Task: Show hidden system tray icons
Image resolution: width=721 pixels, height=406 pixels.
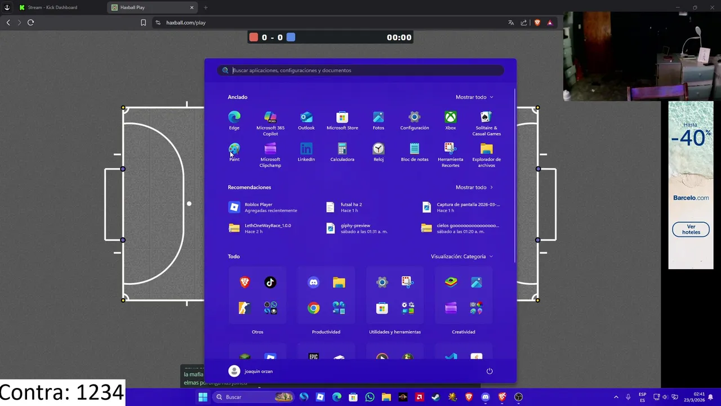Action: (x=616, y=397)
